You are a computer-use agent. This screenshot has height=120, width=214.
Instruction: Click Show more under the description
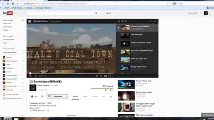pos(71,116)
